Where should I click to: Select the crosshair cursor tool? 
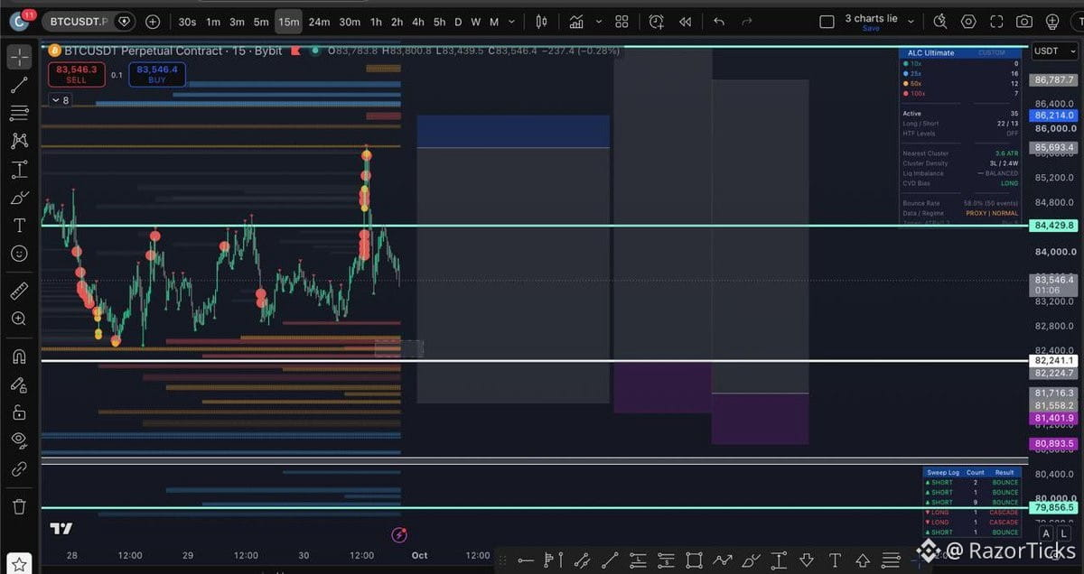pos(19,58)
